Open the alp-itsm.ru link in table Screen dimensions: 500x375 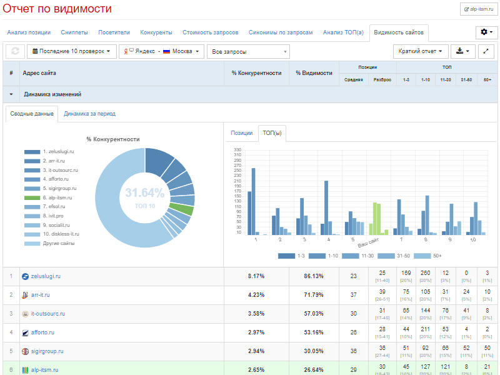pos(44,370)
